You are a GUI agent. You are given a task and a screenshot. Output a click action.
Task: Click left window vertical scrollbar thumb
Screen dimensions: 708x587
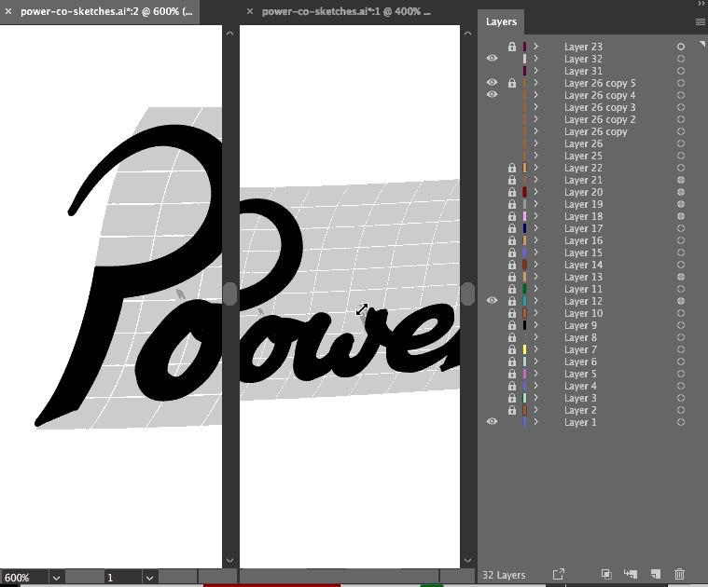point(229,293)
